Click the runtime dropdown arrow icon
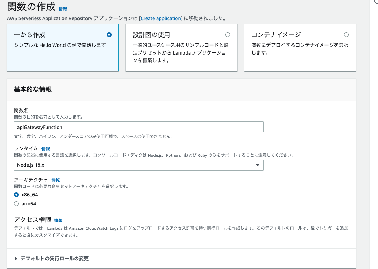The height and width of the screenshot is (269, 378). click(257, 165)
